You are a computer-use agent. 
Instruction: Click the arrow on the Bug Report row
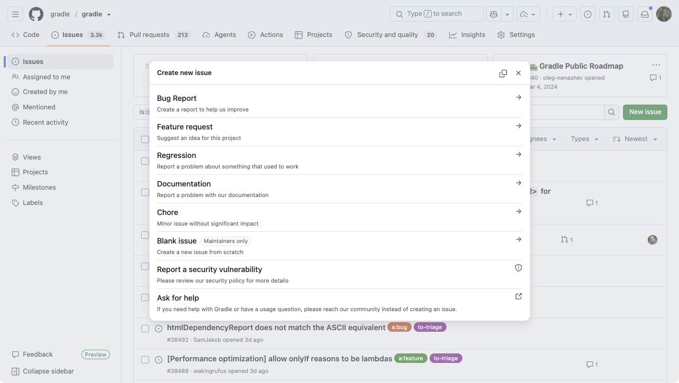tap(518, 97)
